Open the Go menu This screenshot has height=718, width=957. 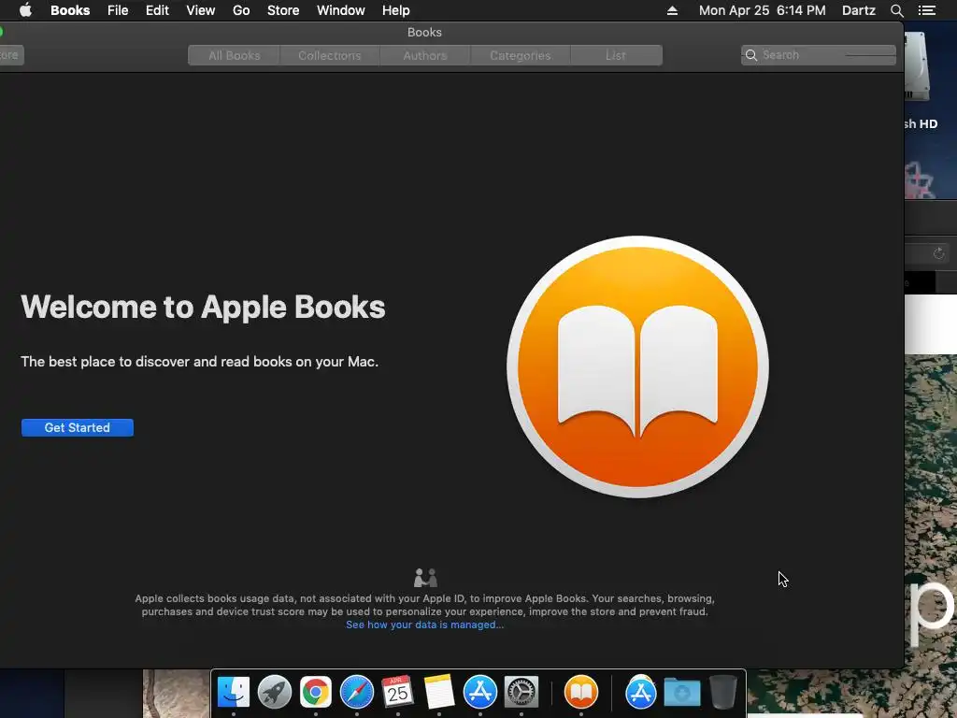pos(241,10)
